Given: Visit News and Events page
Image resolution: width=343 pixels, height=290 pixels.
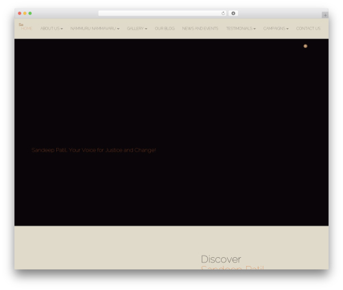Looking at the screenshot, I should click(200, 29).
